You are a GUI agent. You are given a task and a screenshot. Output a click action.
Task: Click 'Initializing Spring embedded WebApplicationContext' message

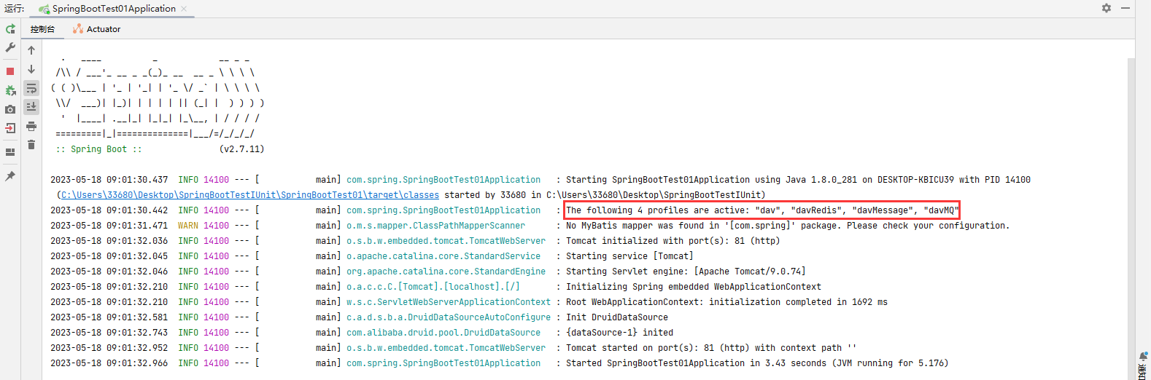694,287
